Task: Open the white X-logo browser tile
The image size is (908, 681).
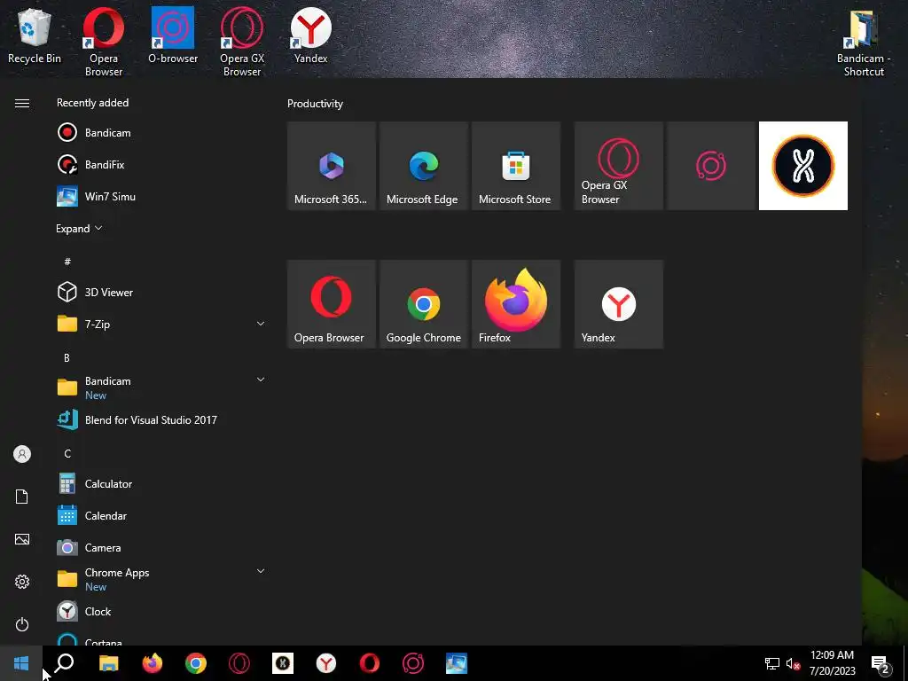Action: click(x=803, y=166)
